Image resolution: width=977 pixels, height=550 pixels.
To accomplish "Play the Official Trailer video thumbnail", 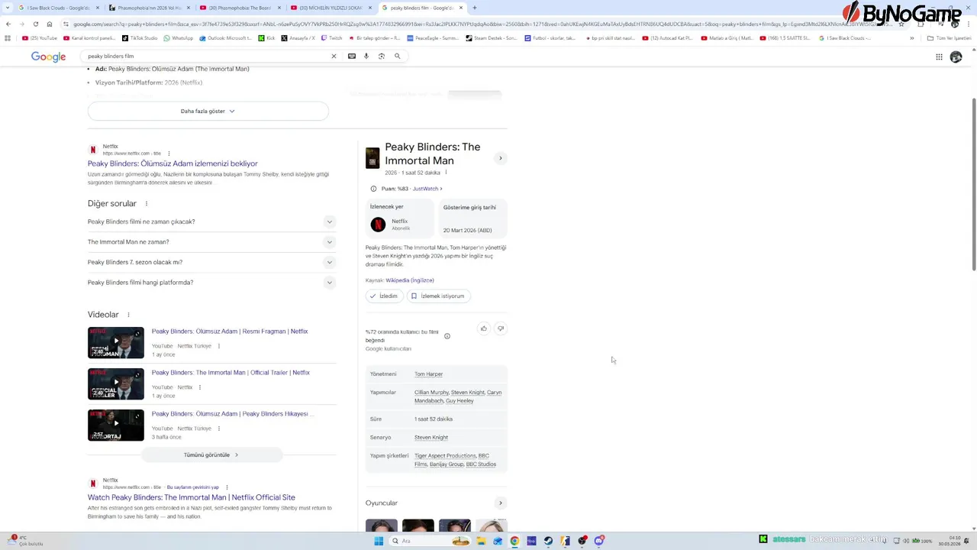I will coord(116,384).
